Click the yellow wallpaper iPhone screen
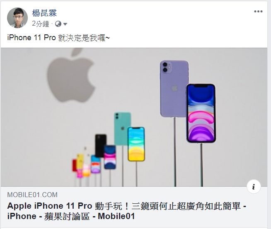 [136, 144]
